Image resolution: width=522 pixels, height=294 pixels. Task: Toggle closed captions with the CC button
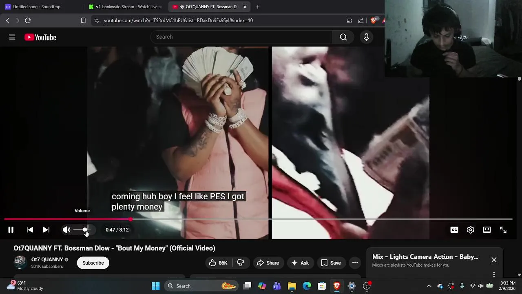pos(454,230)
